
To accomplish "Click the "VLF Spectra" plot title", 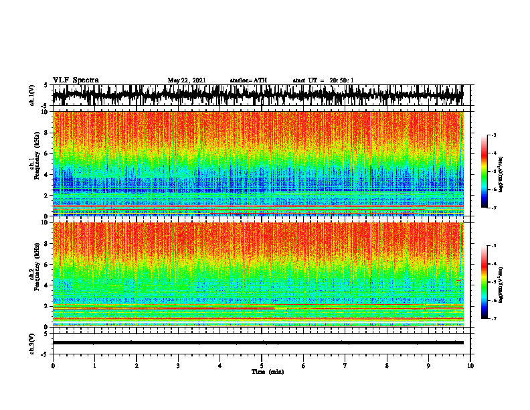I will tap(76, 80).
